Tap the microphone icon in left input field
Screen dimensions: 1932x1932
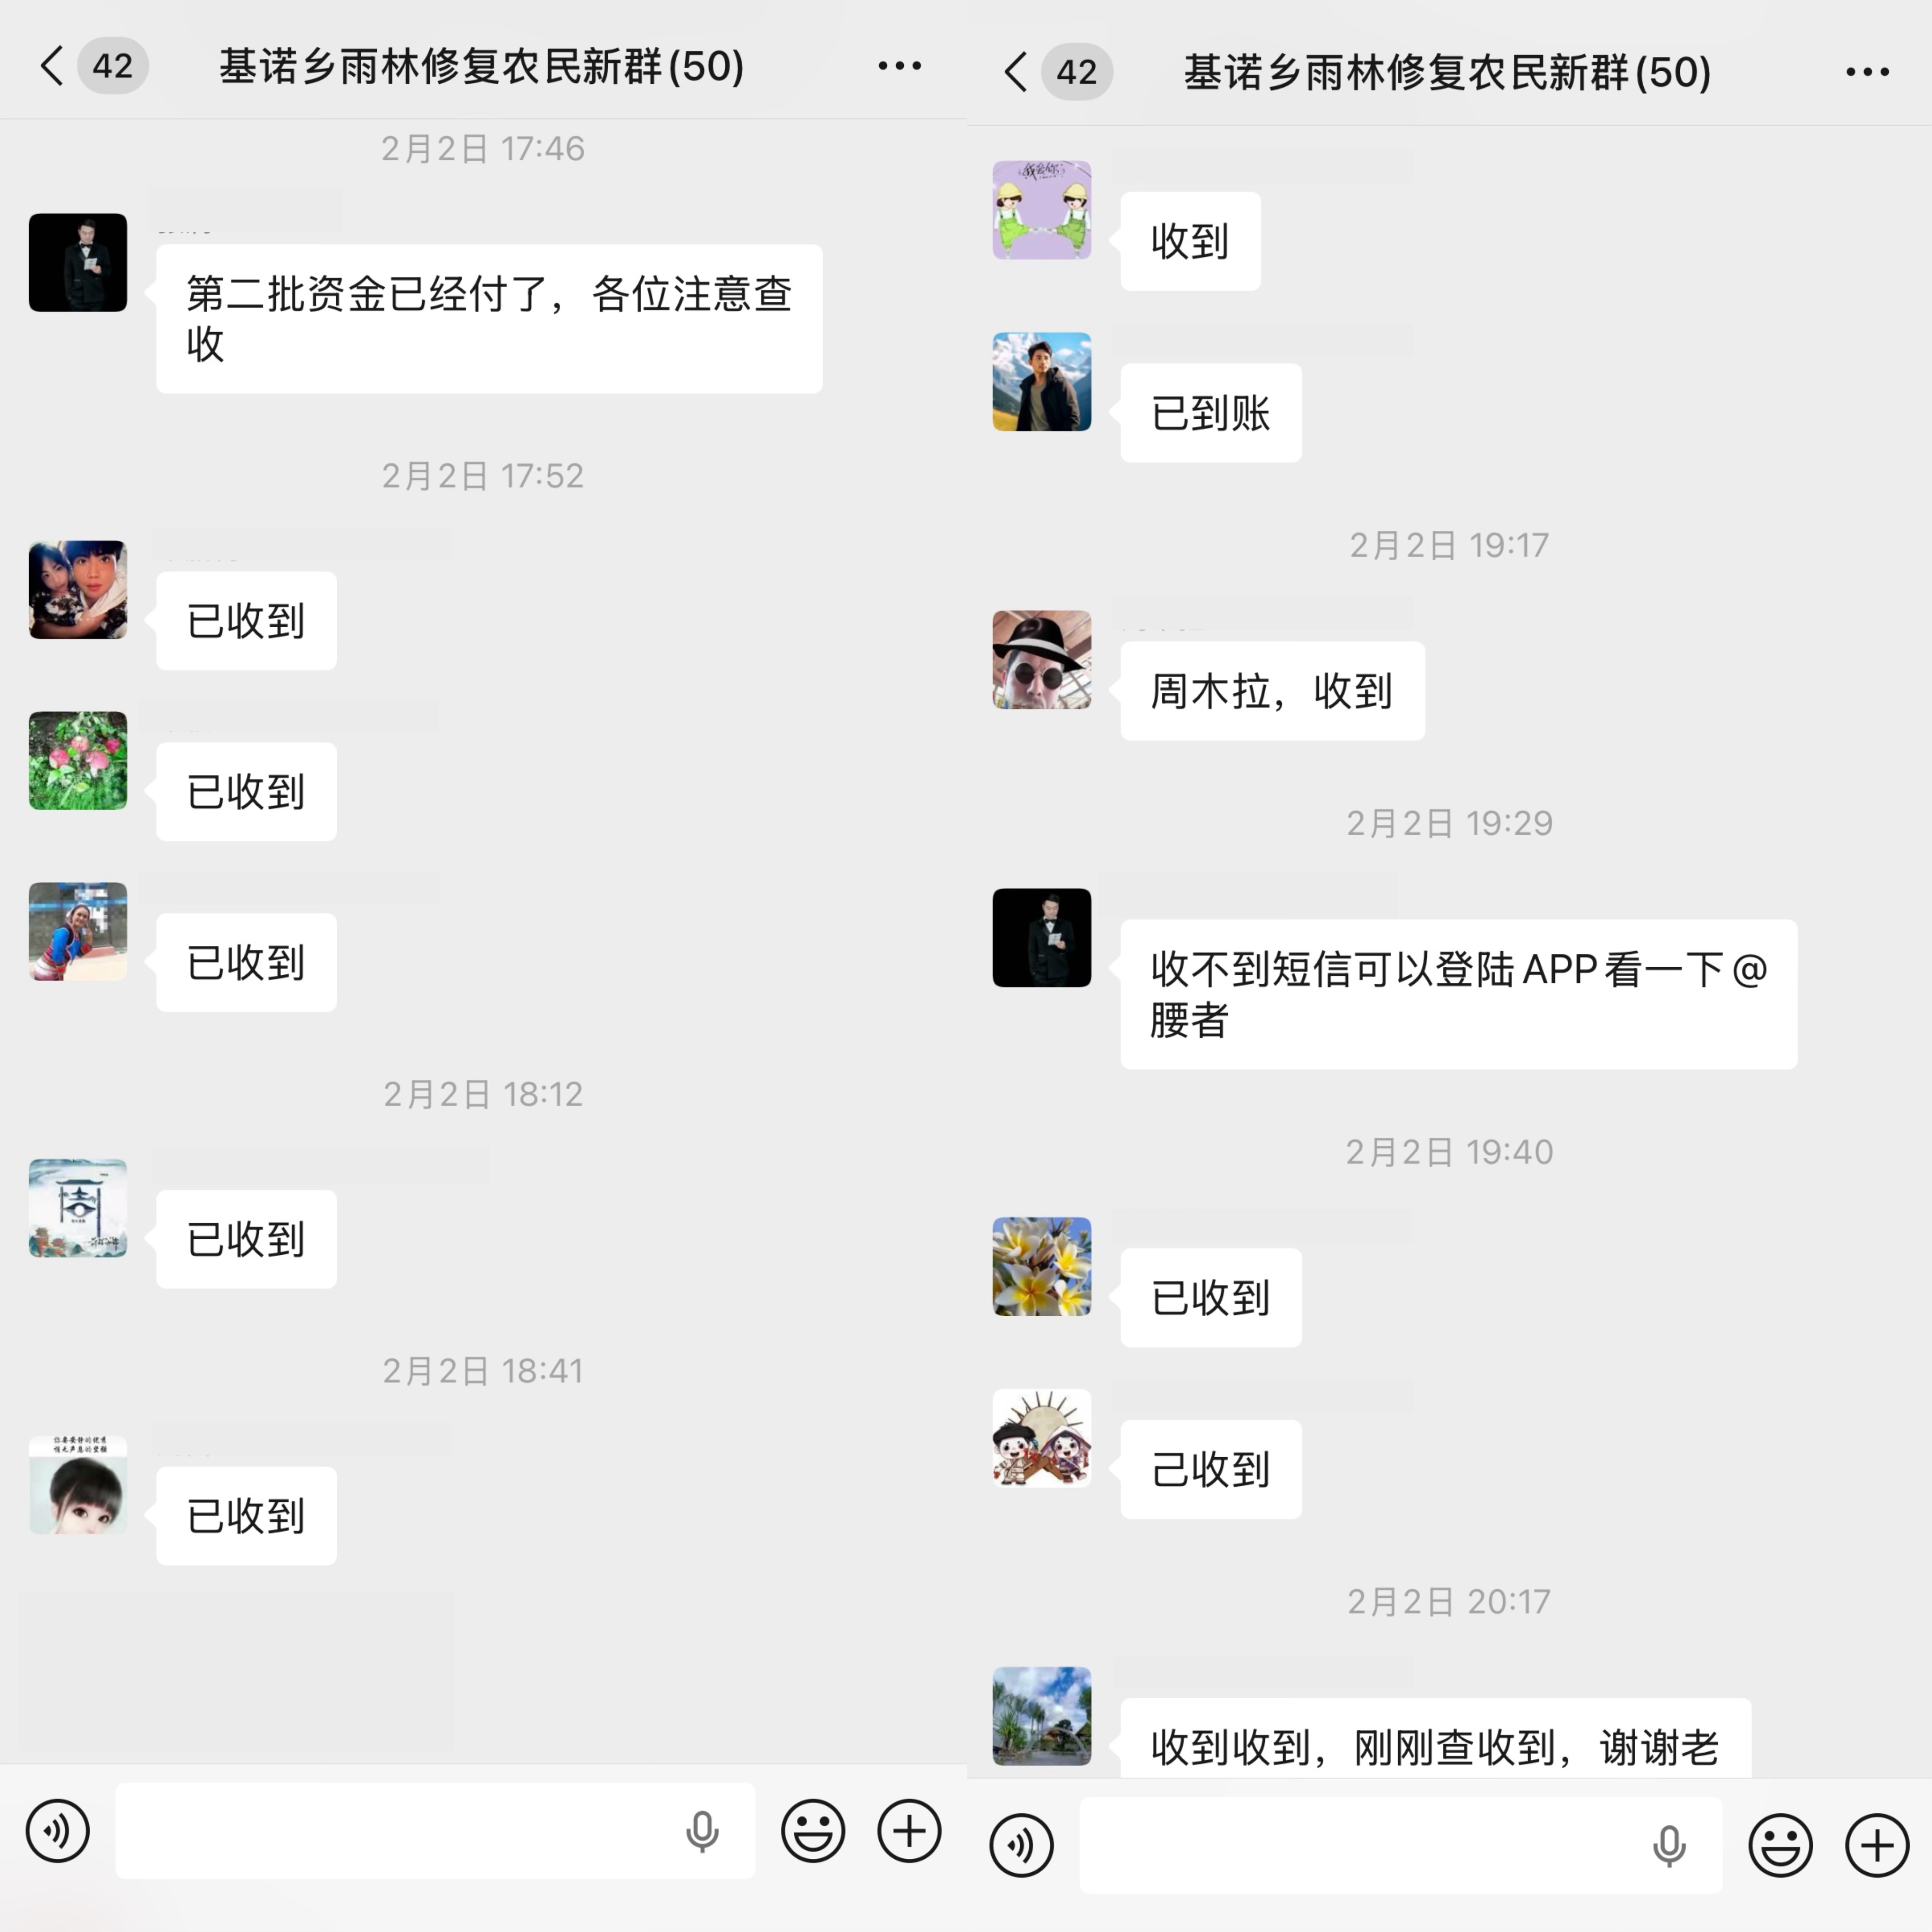tap(702, 1831)
